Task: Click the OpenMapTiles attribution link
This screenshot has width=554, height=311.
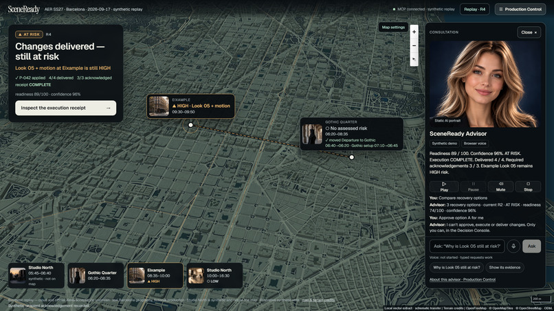Action: [501, 308]
